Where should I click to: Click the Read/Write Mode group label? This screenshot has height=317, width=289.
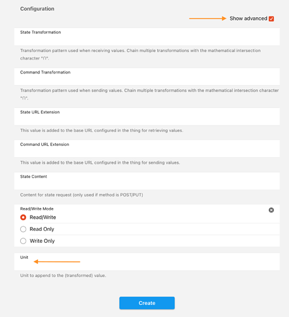37,209
